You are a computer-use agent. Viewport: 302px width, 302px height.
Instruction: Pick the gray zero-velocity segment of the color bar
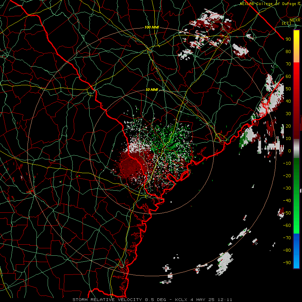click(296, 148)
